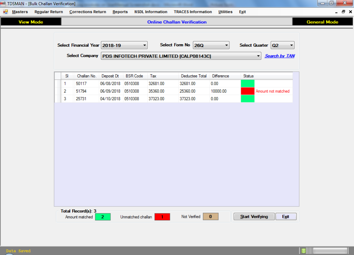Click the Search by TAN link
The width and height of the screenshot is (354, 255).
pyautogui.click(x=279, y=56)
